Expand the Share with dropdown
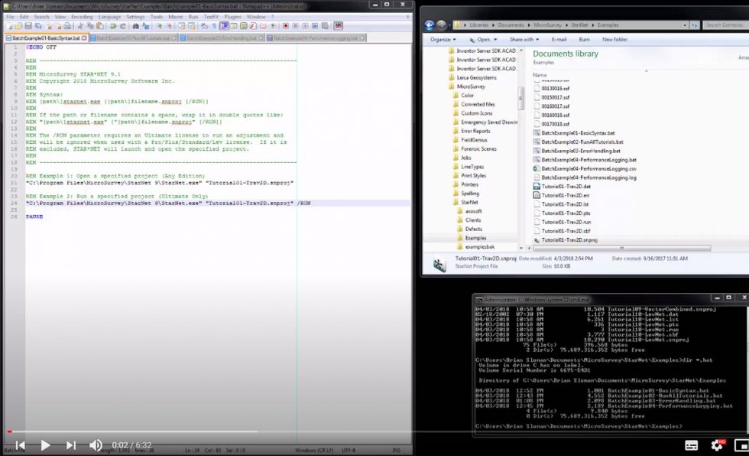 pos(524,39)
